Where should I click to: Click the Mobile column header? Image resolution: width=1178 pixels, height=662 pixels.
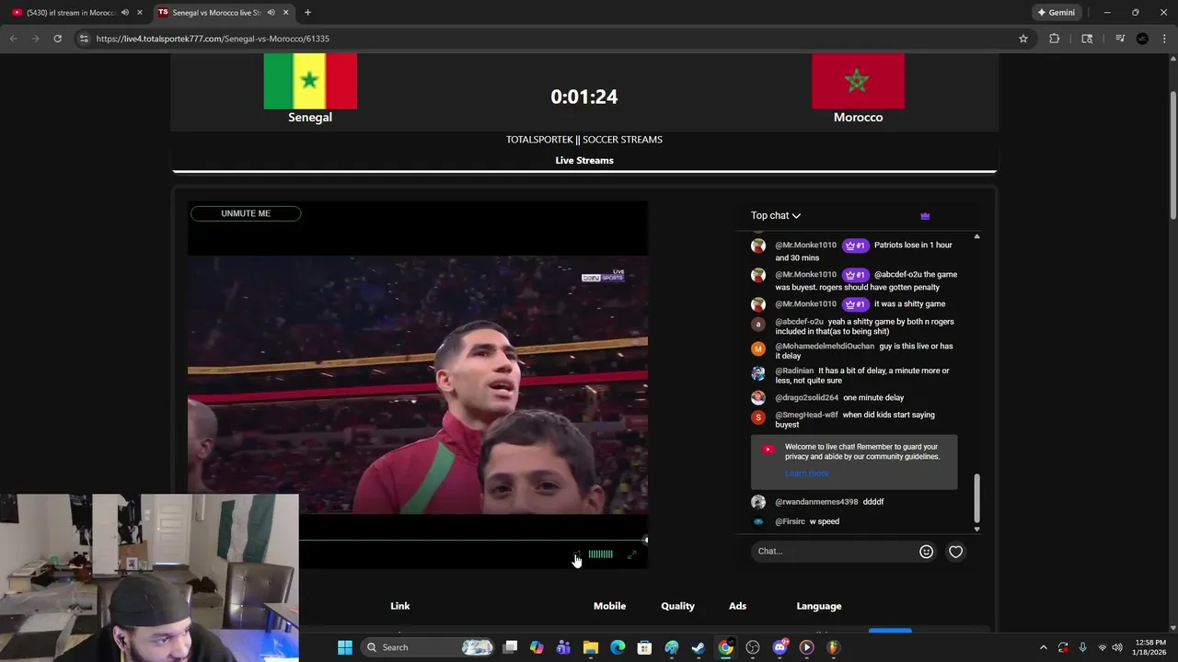609,606
